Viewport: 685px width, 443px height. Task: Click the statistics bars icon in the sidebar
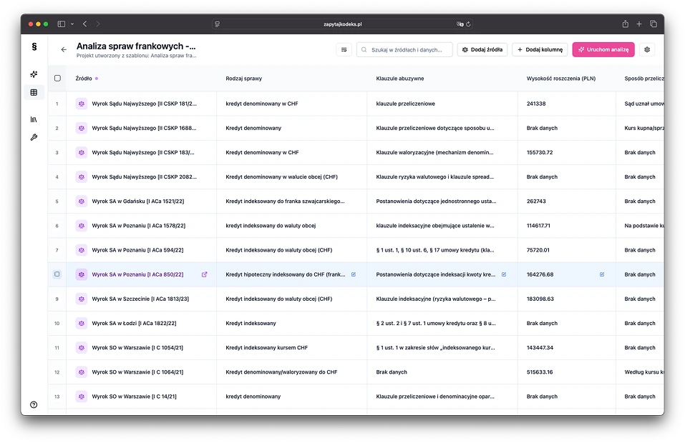(x=33, y=119)
